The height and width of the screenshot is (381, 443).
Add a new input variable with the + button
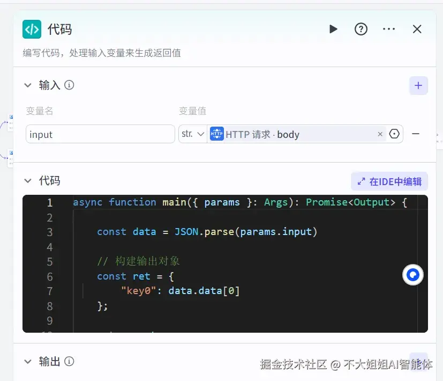pyautogui.click(x=418, y=85)
